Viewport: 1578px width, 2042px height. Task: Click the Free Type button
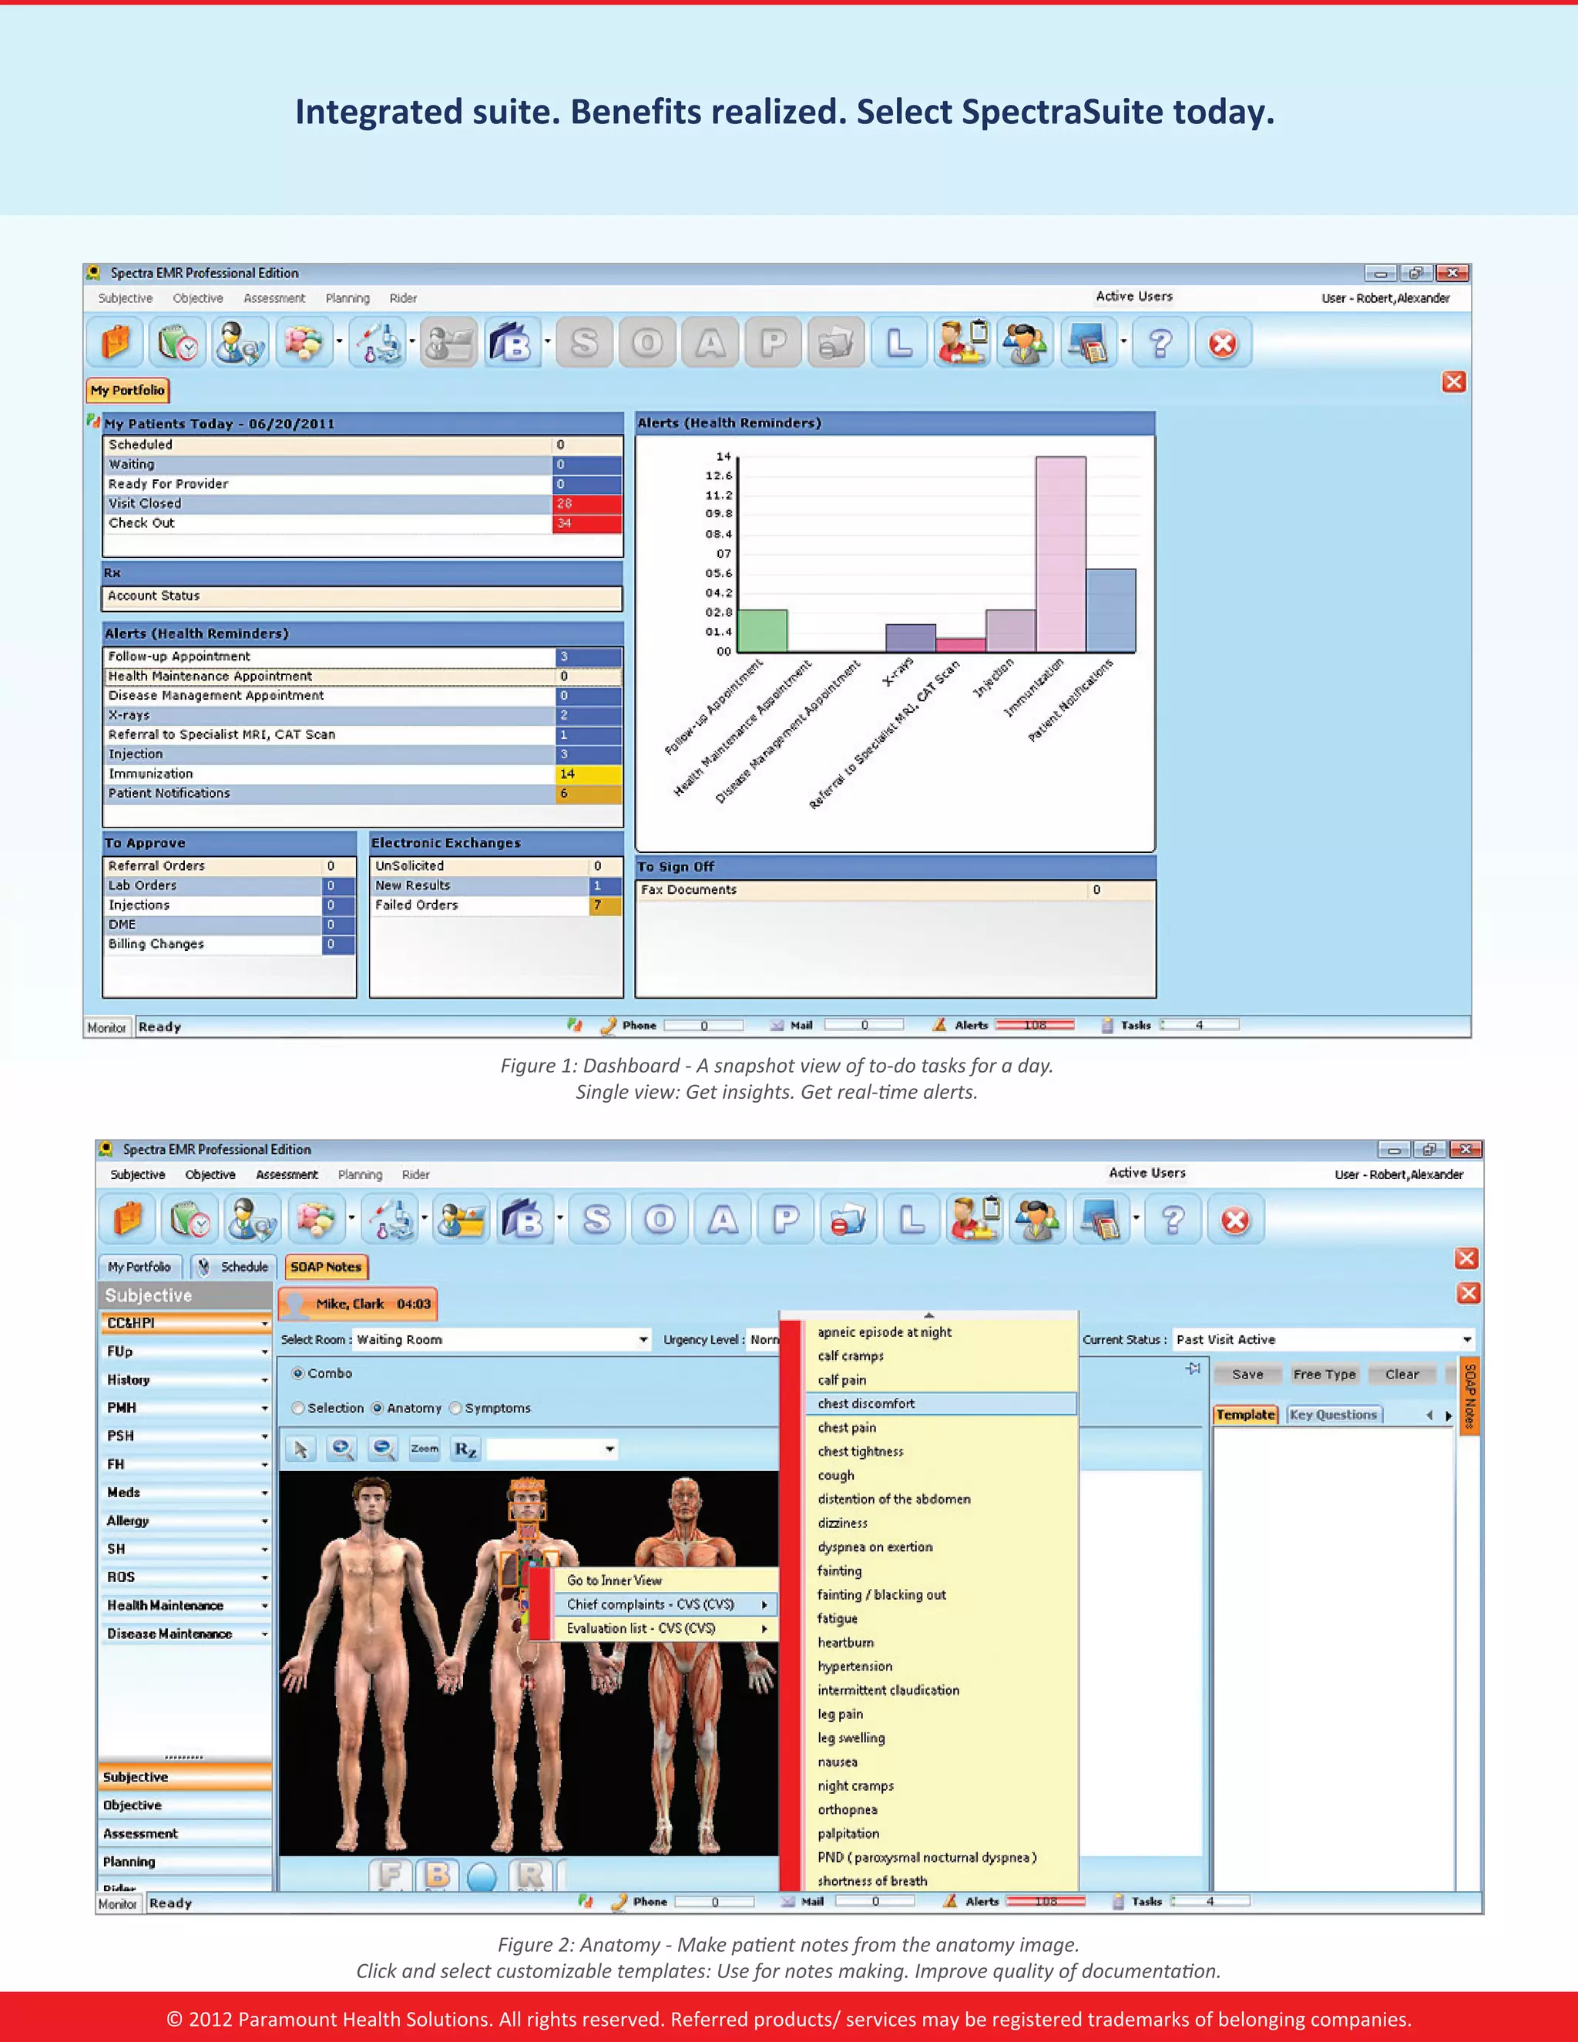1324,1375
